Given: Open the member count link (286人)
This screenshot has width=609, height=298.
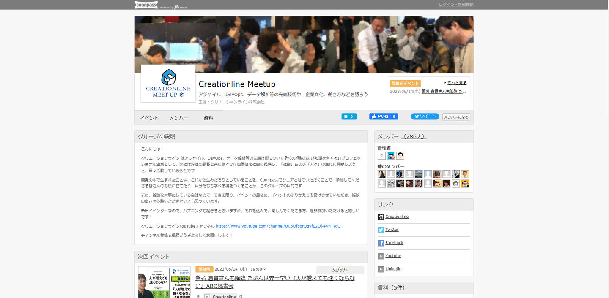Looking at the screenshot, I should click(x=414, y=136).
